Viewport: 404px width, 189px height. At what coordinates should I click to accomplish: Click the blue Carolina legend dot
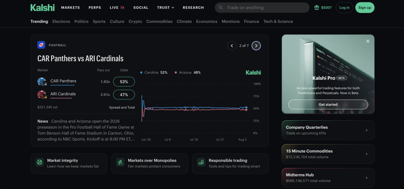click(x=141, y=73)
